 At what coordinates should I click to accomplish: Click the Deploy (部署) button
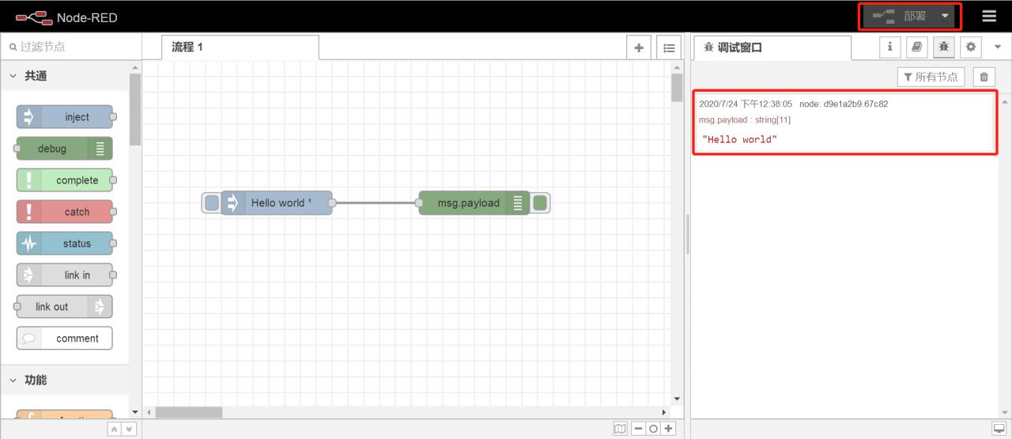point(898,16)
